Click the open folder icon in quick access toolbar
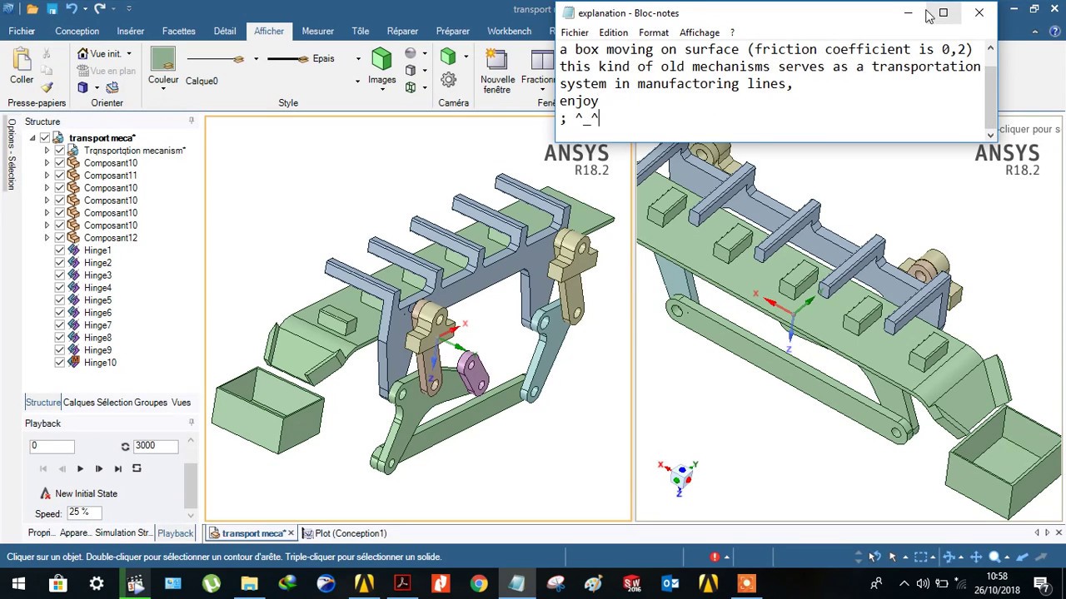This screenshot has height=599, width=1066. [32, 9]
